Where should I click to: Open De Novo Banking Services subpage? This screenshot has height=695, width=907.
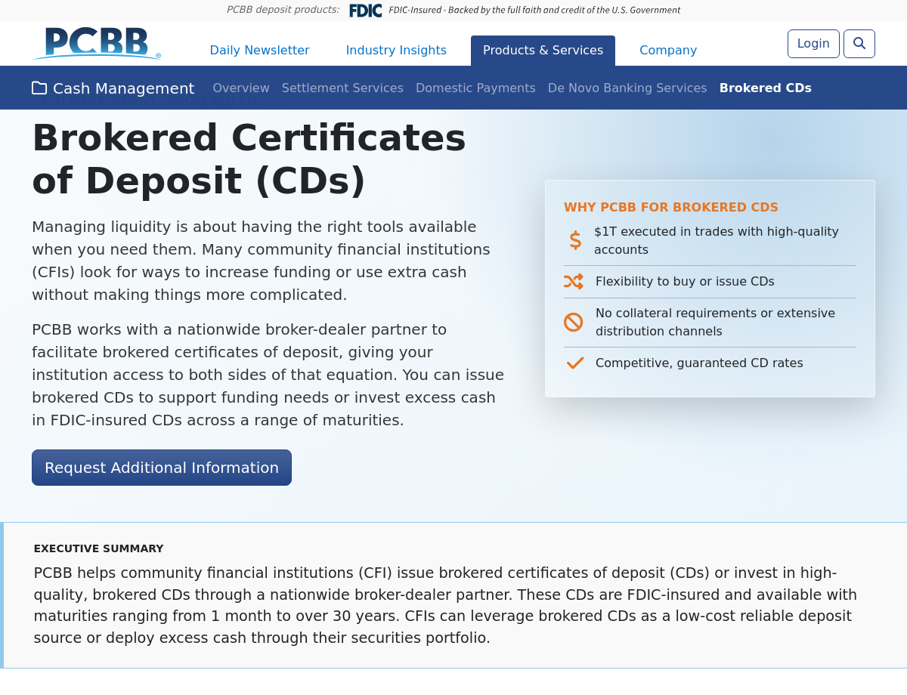click(627, 88)
